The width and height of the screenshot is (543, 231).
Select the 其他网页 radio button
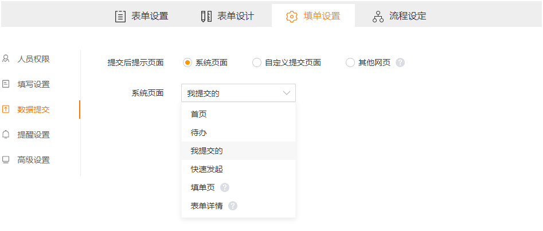point(350,62)
